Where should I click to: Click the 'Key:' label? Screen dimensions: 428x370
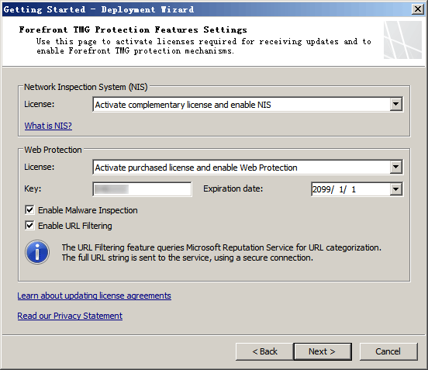point(33,188)
